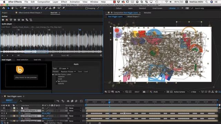Screen dimensions: 221x124
Task: Click red-striped shield icon in BeatEdit toolbar
Action: click(7, 20)
